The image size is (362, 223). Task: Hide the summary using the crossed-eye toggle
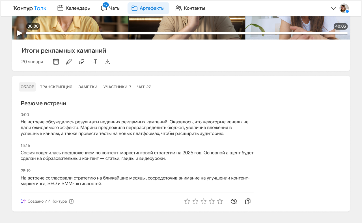pos(234,201)
